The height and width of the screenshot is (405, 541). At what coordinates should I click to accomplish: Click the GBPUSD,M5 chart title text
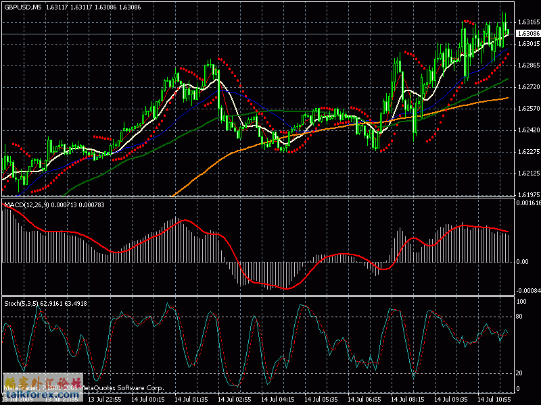pos(23,7)
